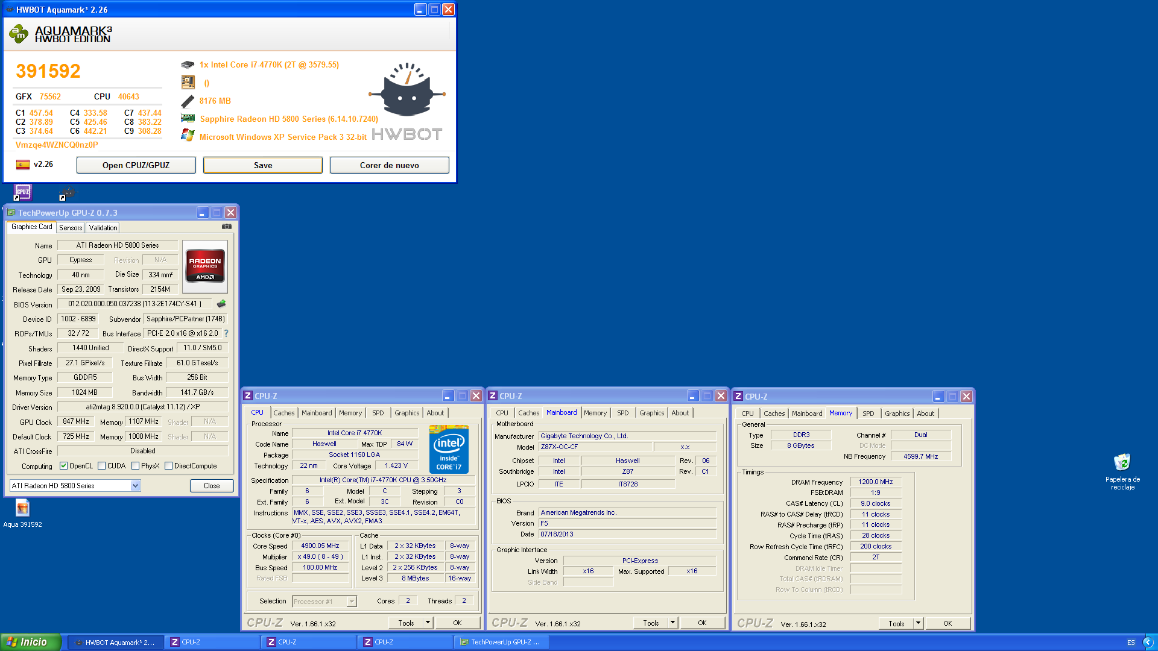Click the Close button in GPU-Z
The width and height of the screenshot is (1158, 651).
(212, 486)
